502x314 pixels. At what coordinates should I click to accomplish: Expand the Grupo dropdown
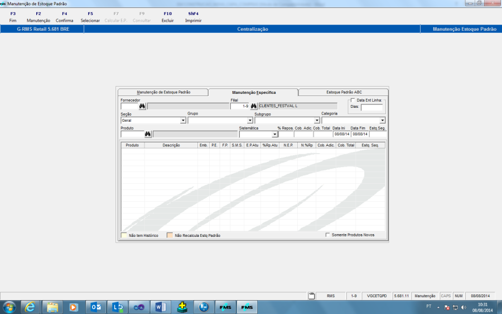(250, 121)
